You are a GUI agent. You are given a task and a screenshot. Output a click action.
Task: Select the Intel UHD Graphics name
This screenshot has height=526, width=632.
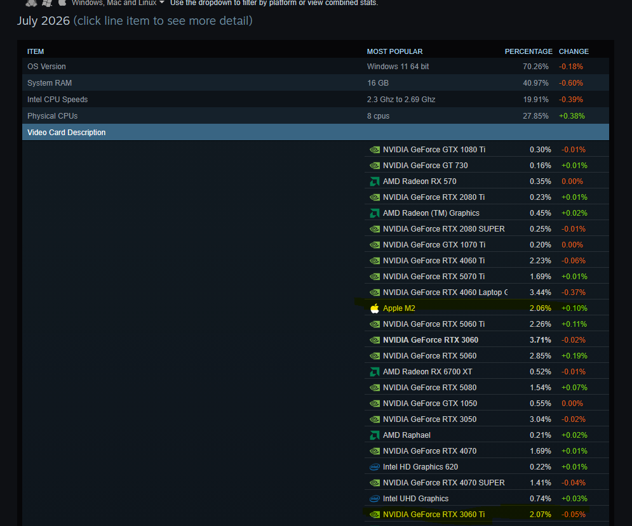(x=415, y=499)
